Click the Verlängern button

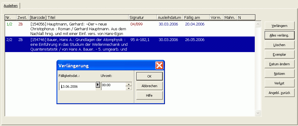click(279, 26)
